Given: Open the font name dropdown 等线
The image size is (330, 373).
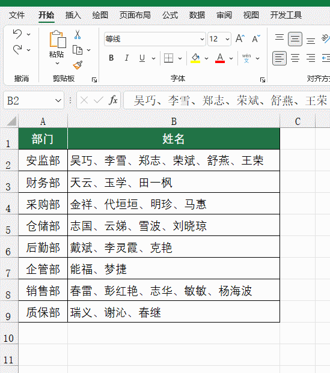Looking at the screenshot, I should 202,39.
